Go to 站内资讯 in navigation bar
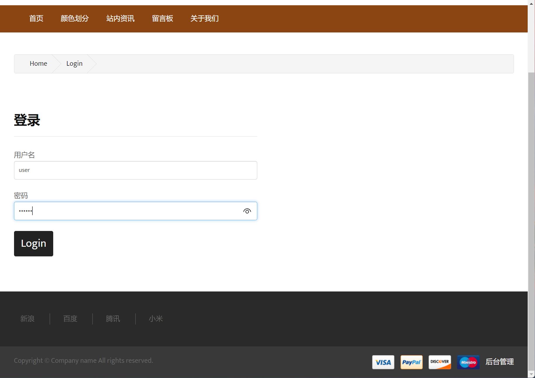Image resolution: width=535 pixels, height=378 pixels. point(120,19)
